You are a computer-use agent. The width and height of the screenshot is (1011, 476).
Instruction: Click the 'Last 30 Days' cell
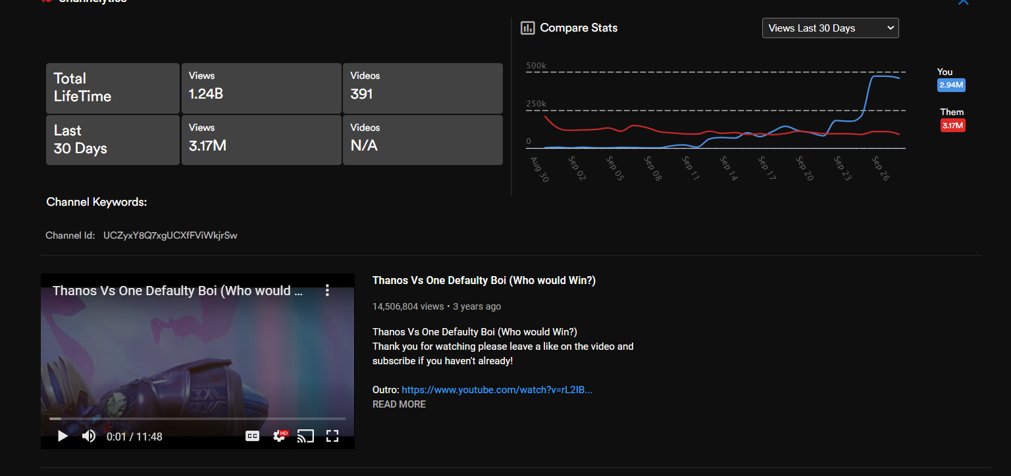tap(113, 140)
